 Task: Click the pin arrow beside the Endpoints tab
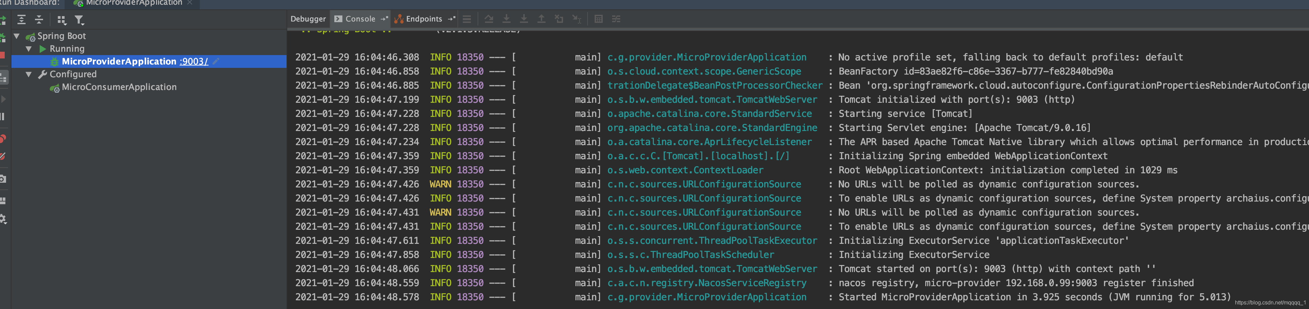click(x=452, y=19)
